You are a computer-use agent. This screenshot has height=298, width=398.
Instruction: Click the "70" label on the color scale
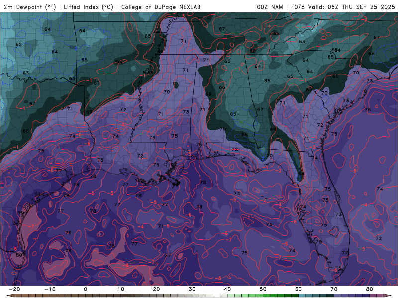point(334,289)
